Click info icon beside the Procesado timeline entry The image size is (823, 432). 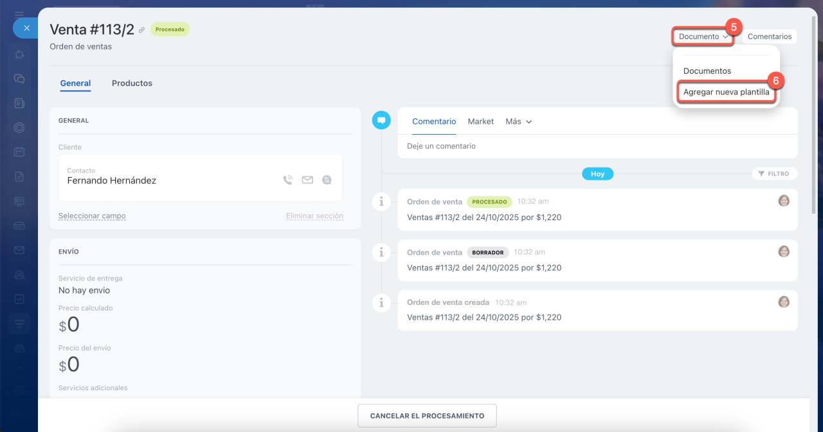[381, 202]
